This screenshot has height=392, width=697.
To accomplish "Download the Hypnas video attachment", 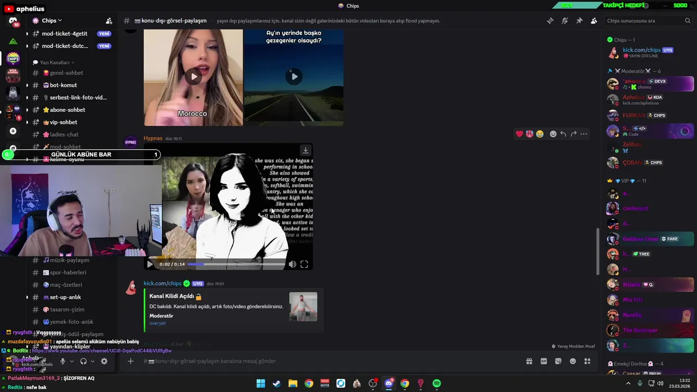I will coord(305,150).
